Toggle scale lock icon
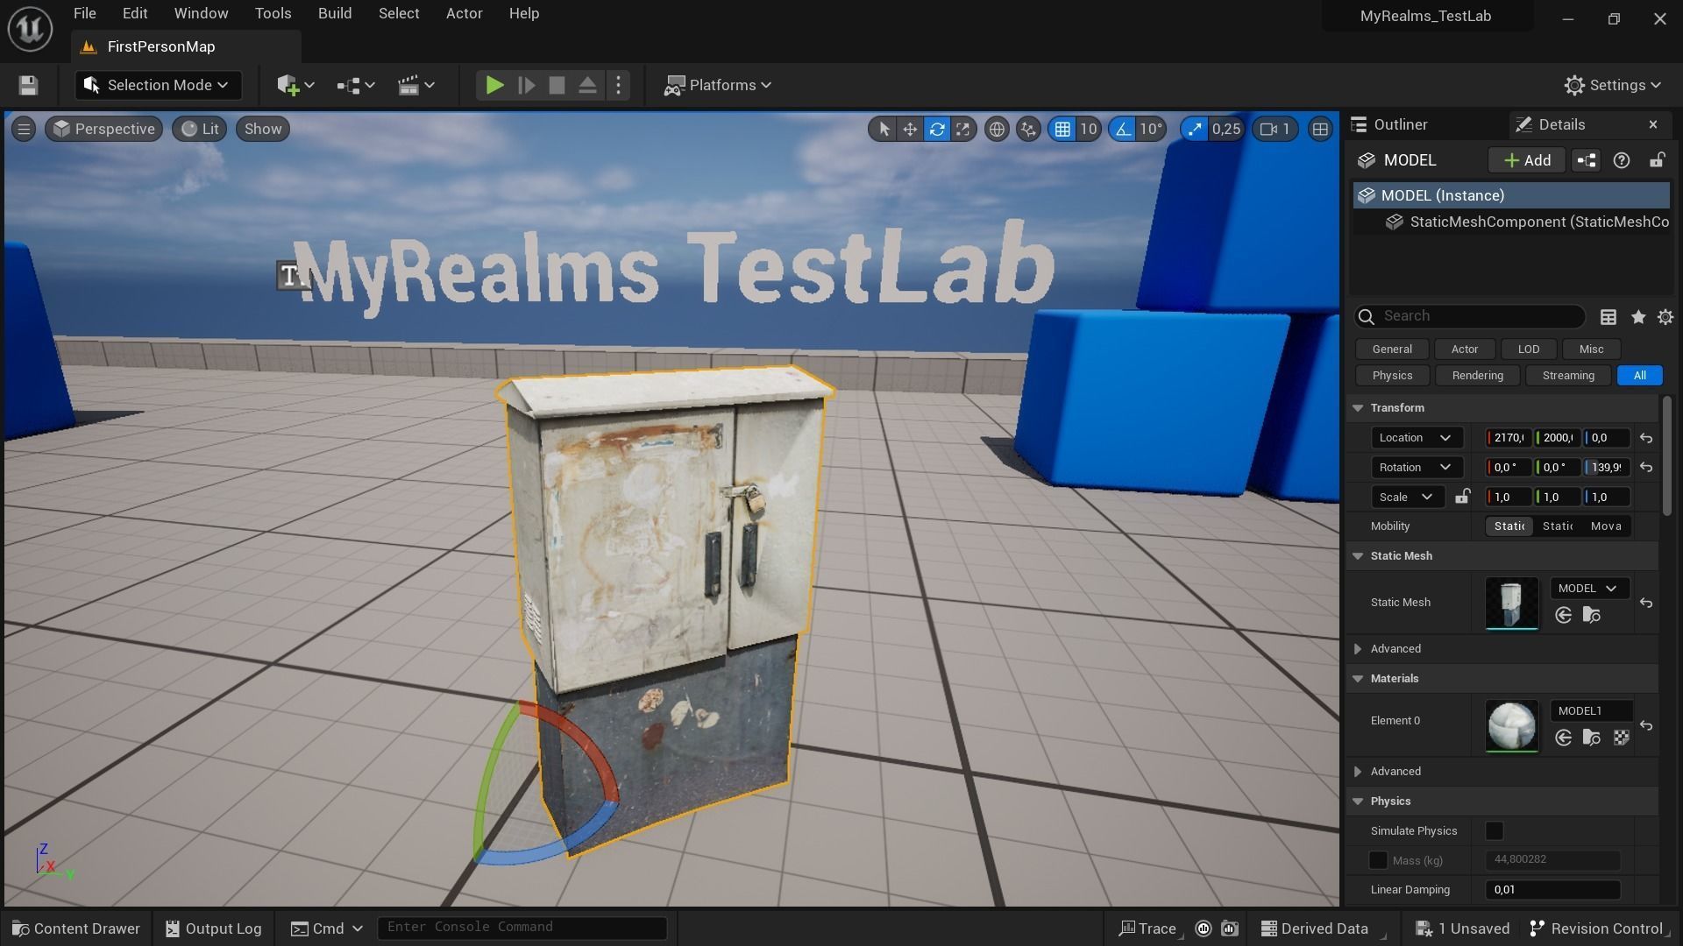Screen dimensions: 1683x946 coord(1462,497)
